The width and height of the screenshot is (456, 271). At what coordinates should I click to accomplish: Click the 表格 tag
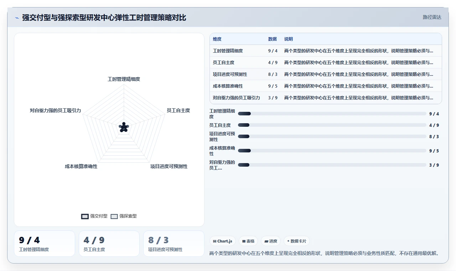[248, 241]
